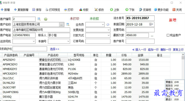The height and width of the screenshot is (101, 185).
Task: Click the 产品名称 column header
Action: tap(53, 55)
